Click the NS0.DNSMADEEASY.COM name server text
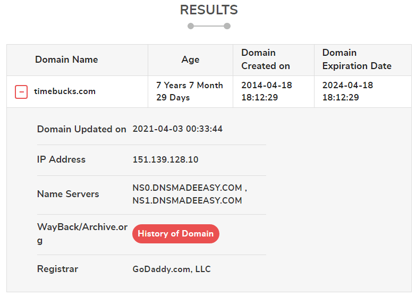 click(188, 188)
